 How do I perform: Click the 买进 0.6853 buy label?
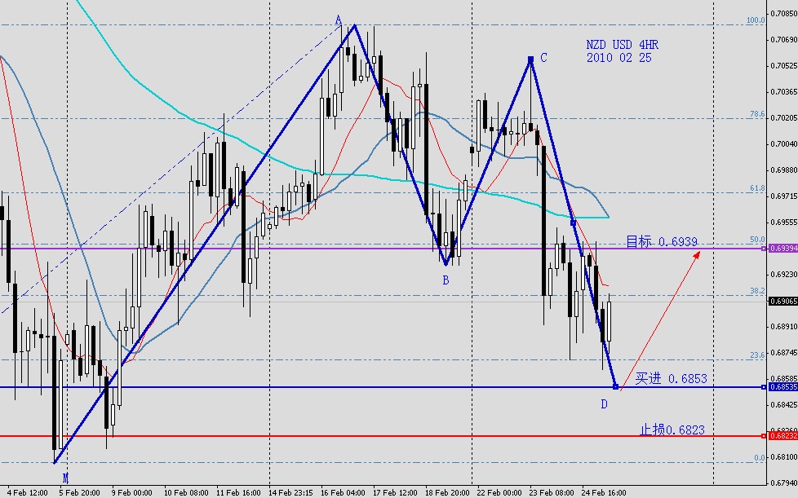(672, 377)
